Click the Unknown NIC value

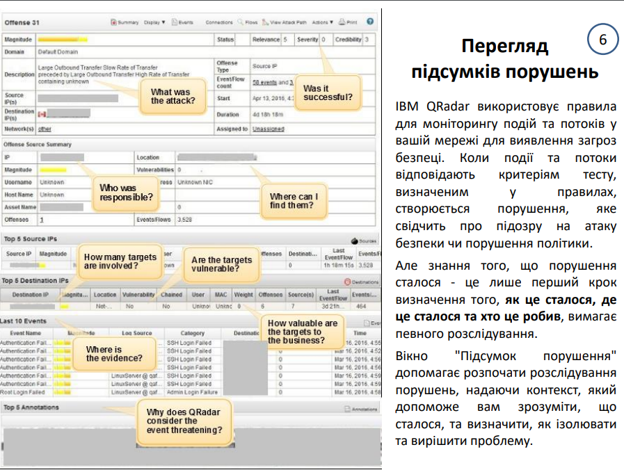pos(195,182)
